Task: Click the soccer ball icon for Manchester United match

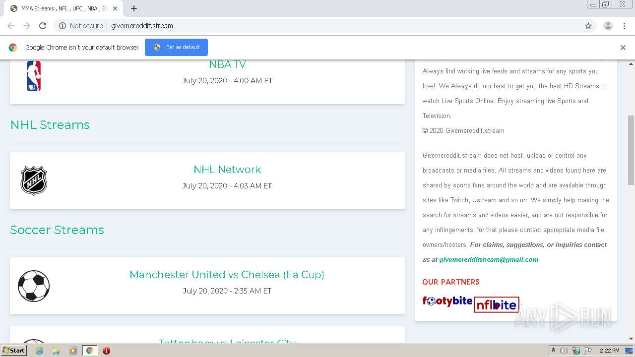Action: (34, 286)
